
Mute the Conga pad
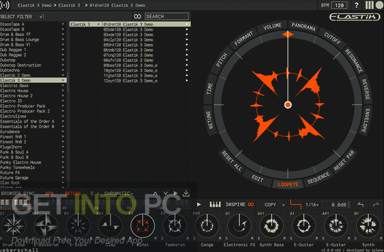click(x=220, y=238)
